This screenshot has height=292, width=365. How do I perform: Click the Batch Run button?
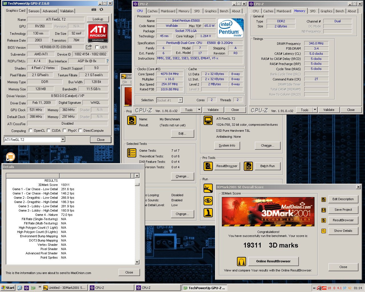[267, 166]
